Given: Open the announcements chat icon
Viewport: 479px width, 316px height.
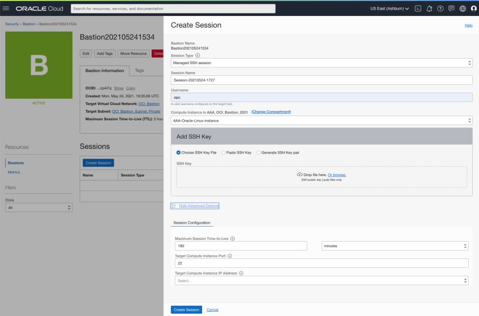Looking at the screenshot, I should 450,8.
